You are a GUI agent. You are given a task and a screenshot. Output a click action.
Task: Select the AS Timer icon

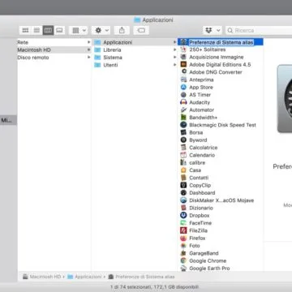(183, 95)
